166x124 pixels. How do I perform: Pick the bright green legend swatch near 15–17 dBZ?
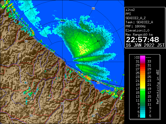click(143, 92)
